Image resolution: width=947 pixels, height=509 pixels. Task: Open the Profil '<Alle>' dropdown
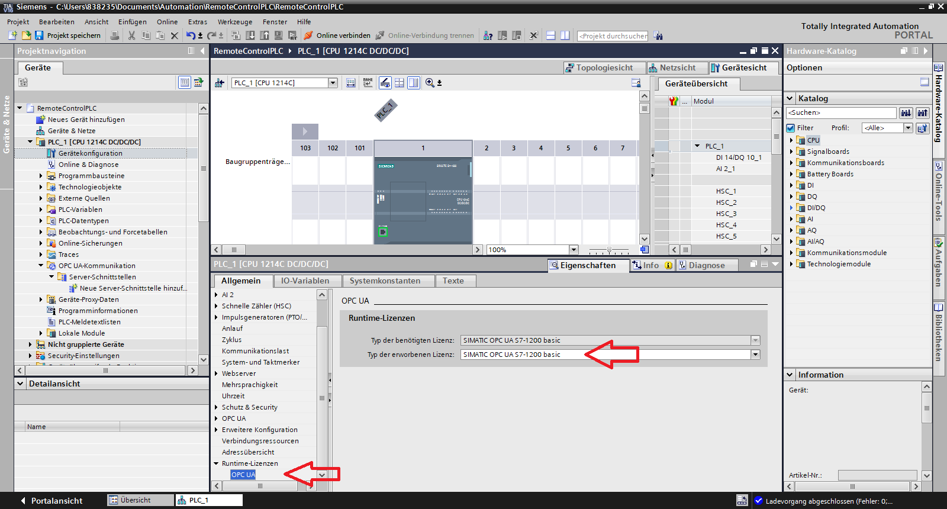point(908,128)
